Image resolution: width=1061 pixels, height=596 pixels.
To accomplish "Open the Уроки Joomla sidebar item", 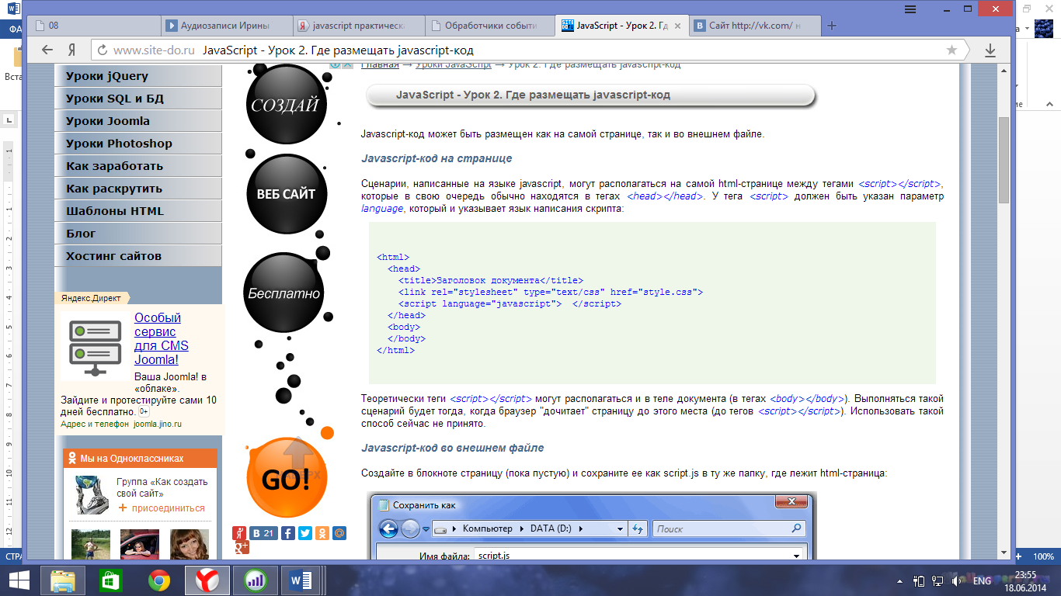I will (138, 121).
